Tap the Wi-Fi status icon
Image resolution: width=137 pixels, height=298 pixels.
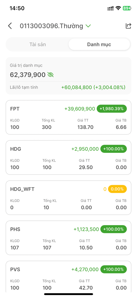pos(119,8)
